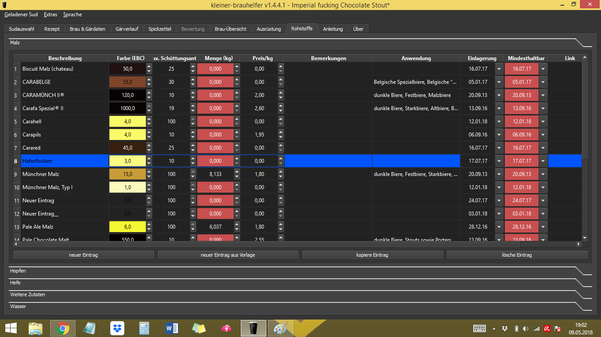Open Dropbox from the taskbar
Viewport: 601px width, 337px height.
tap(117, 328)
